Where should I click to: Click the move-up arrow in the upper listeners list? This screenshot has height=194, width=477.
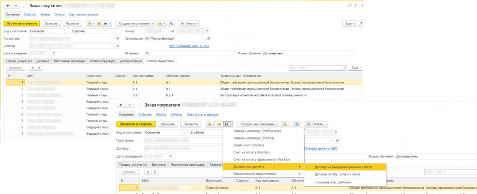tap(33, 68)
